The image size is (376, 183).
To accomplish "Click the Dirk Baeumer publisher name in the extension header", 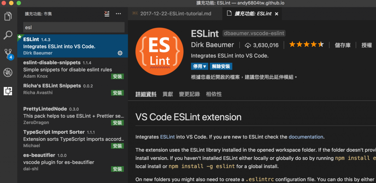I will 213,45.
